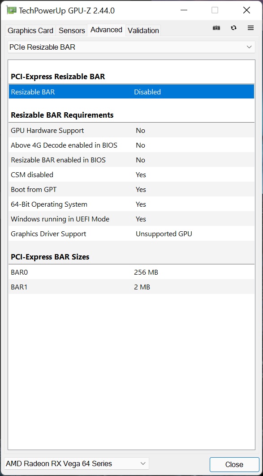This screenshot has width=263, height=476.
Task: Click the TechPowerUp GPU-Z 2.44.0 title text
Action: click(x=67, y=11)
